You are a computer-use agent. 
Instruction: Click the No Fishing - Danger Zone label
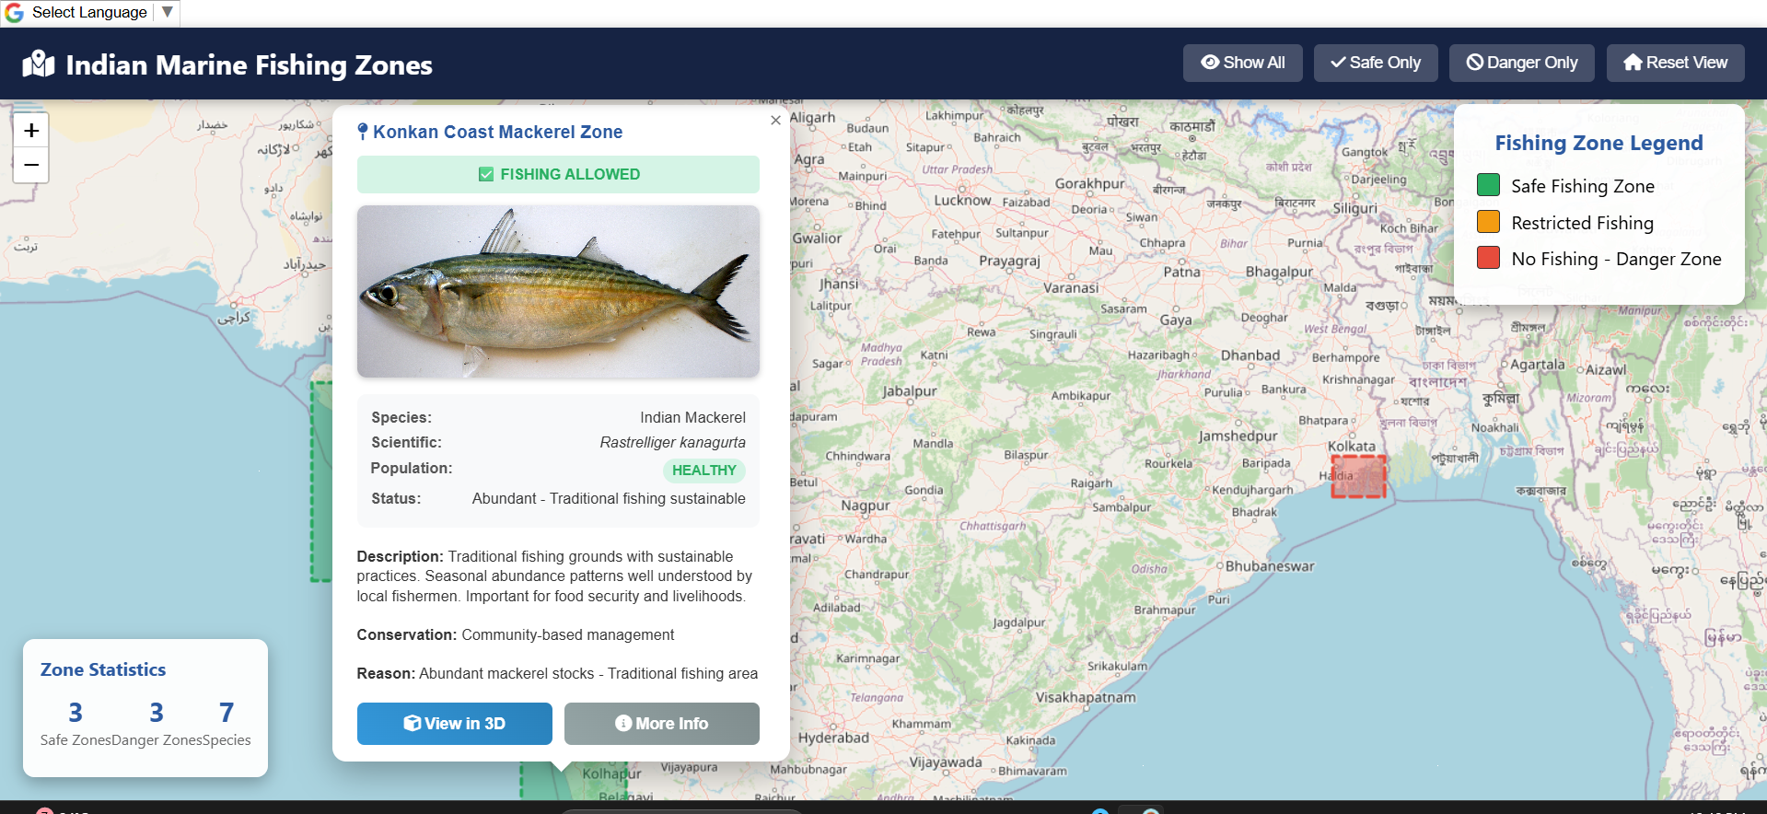tap(1616, 259)
